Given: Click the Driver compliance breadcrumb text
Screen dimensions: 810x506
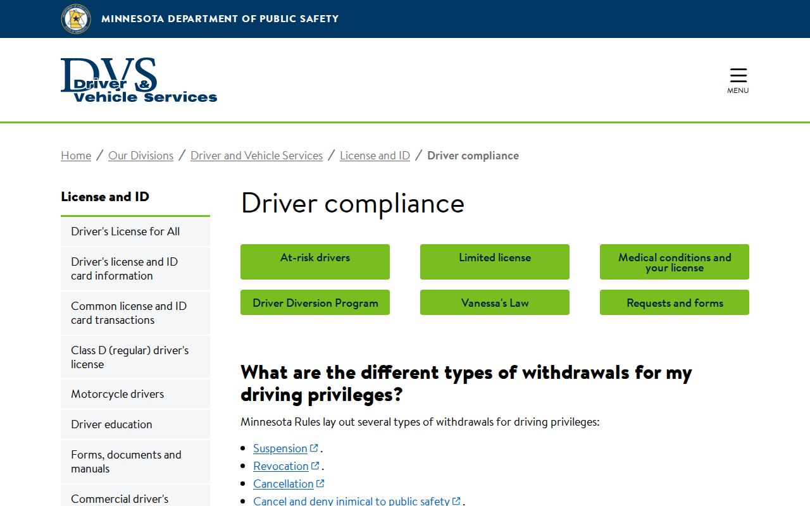Looking at the screenshot, I should [x=473, y=156].
